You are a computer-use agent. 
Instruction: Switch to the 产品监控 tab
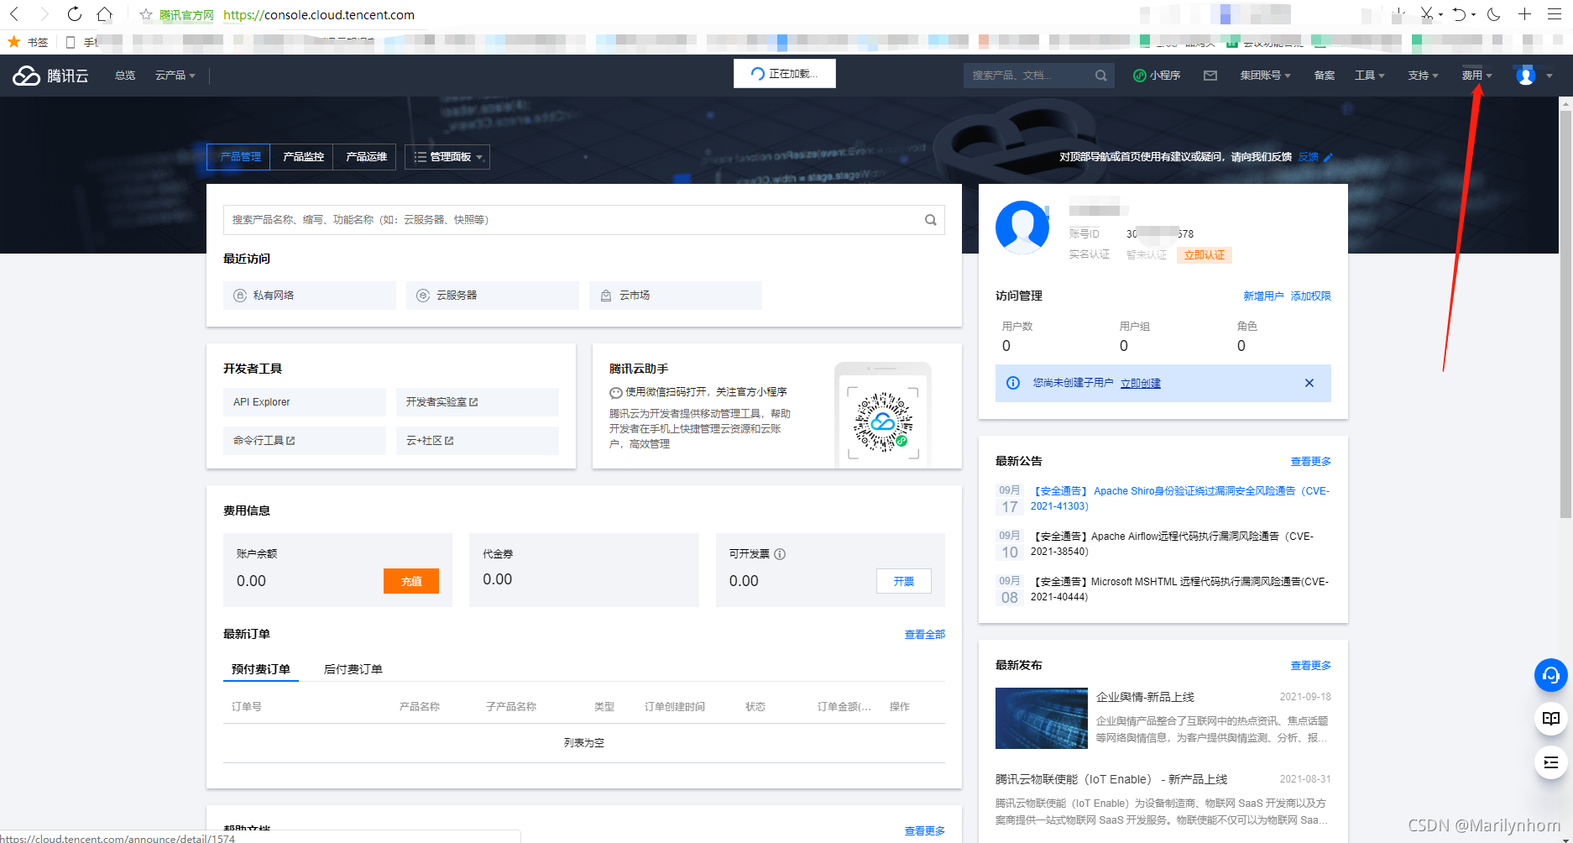click(x=303, y=157)
